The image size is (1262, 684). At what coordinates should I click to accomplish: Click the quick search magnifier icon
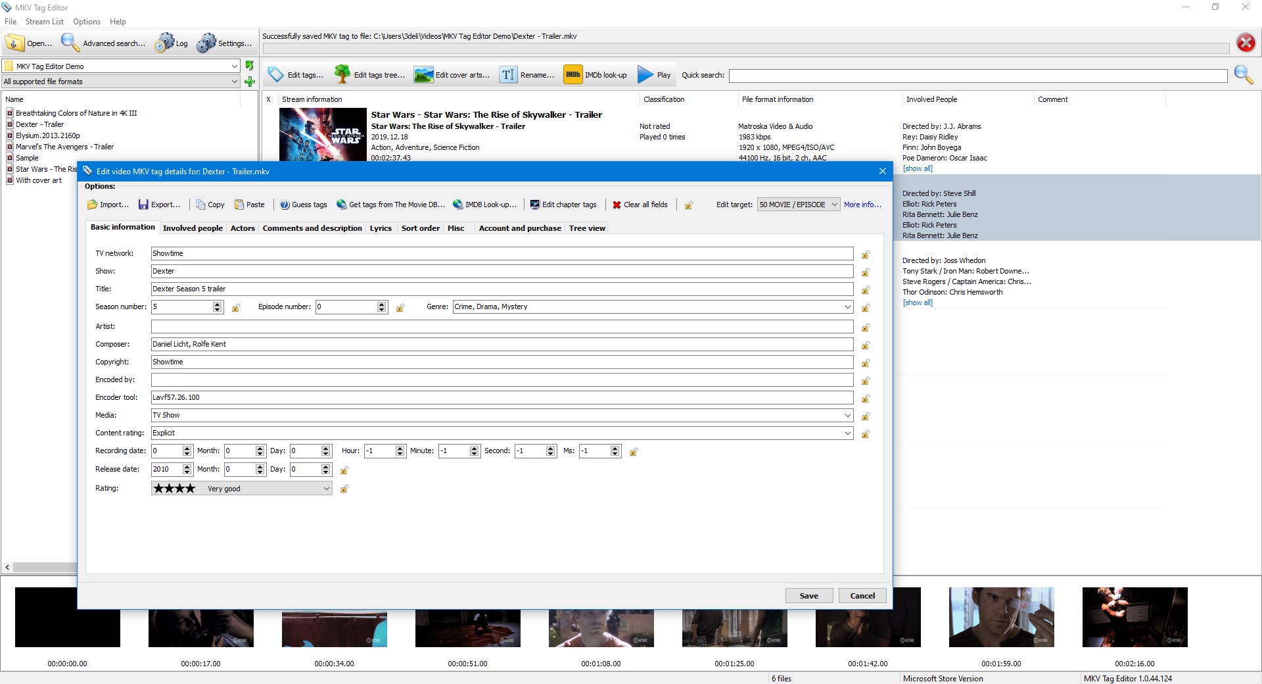coord(1244,75)
